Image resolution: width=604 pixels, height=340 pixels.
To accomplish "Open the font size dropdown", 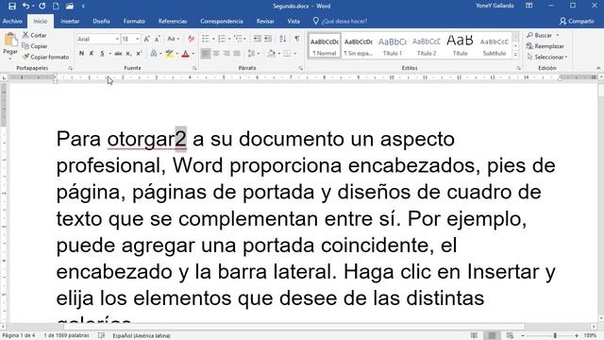I will pos(138,39).
